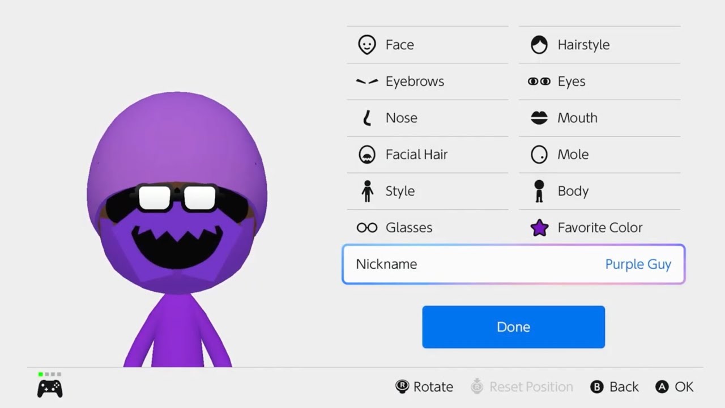725x408 pixels.
Task: Open the Mouth menu entry
Action: (x=600, y=118)
